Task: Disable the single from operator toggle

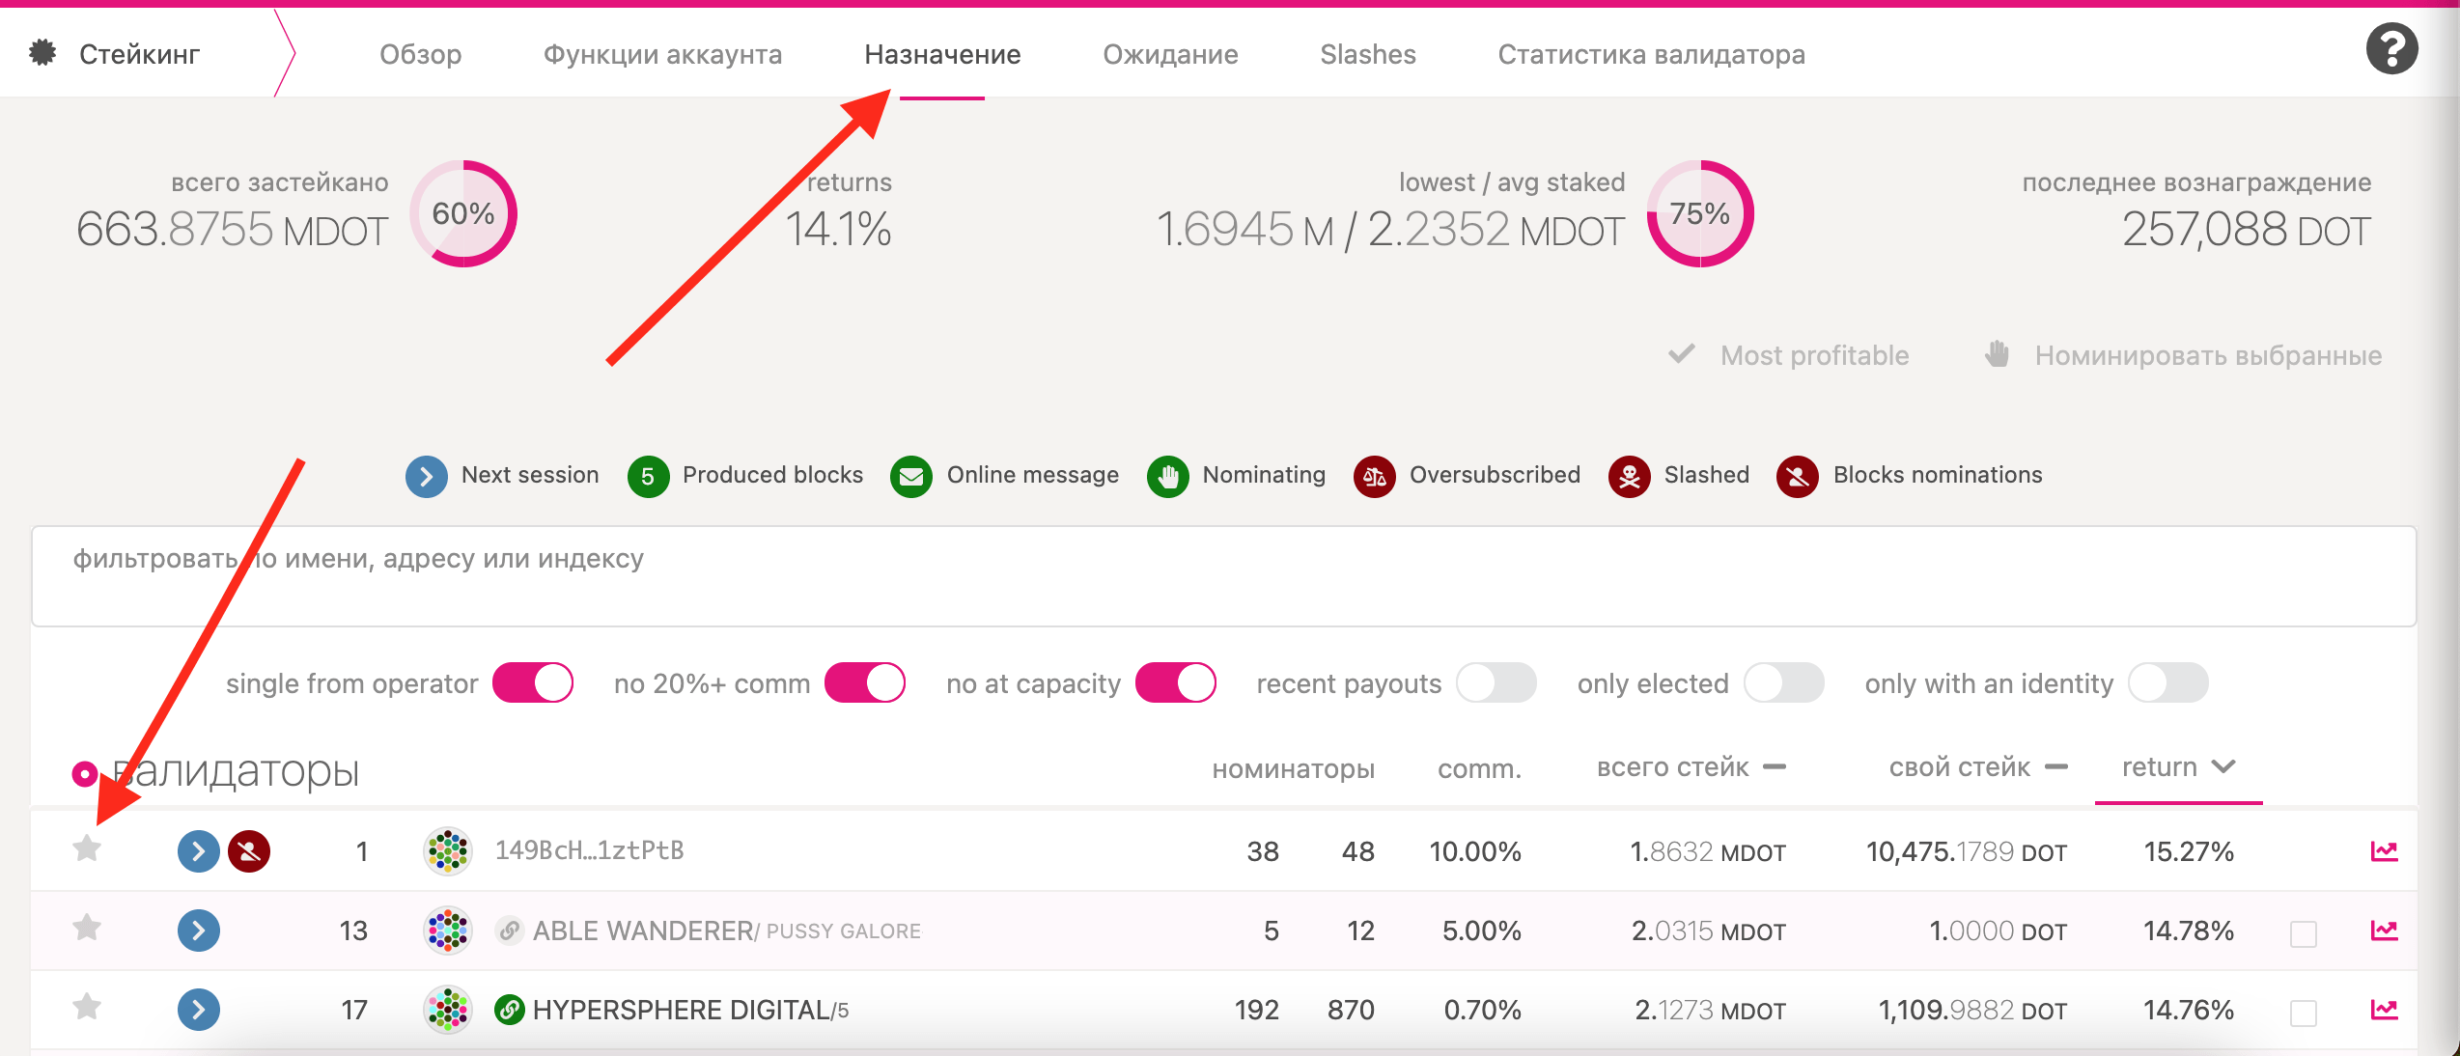Action: click(x=533, y=683)
